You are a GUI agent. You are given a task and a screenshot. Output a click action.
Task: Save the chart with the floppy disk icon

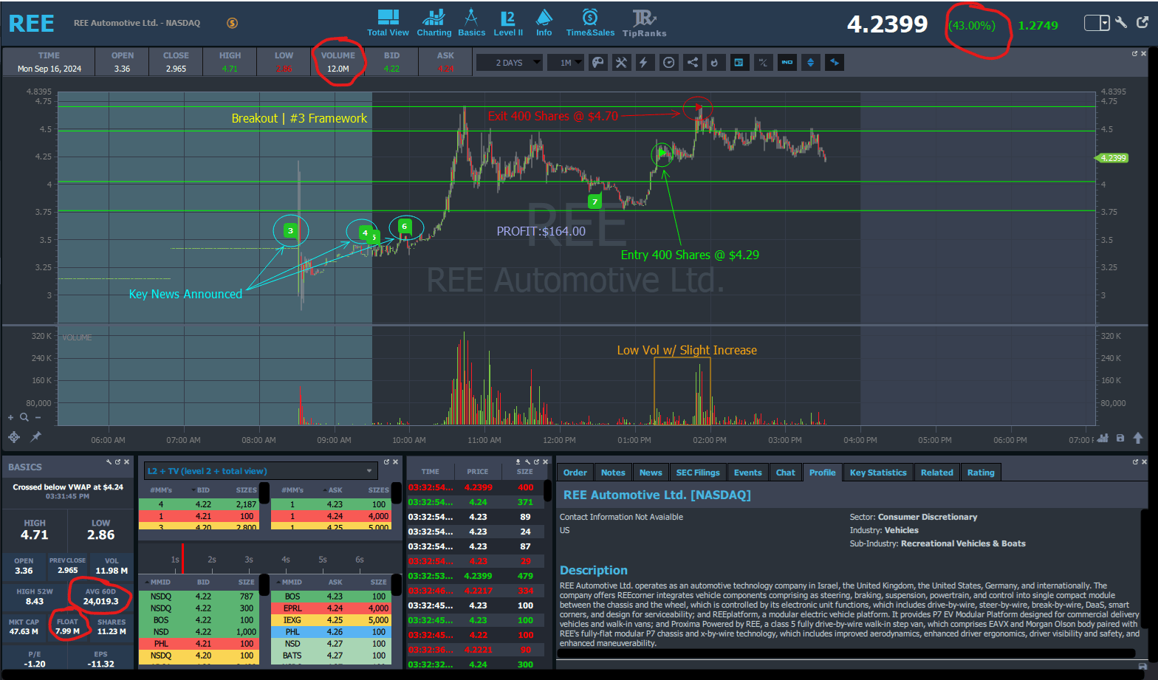coord(1120,438)
